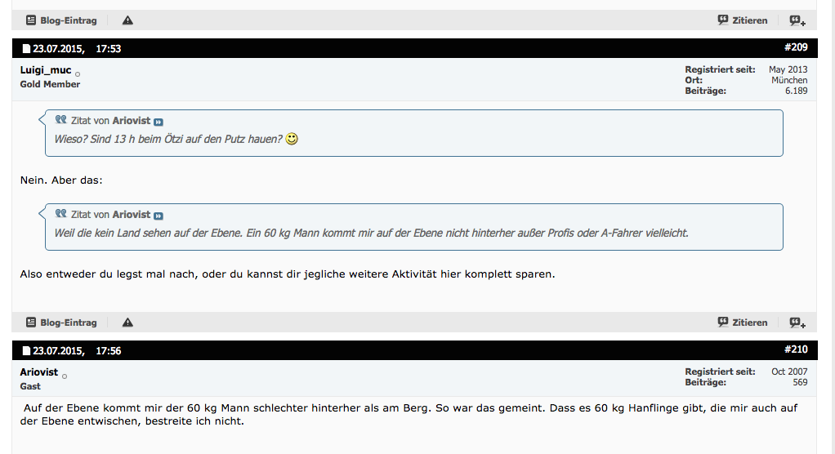Click the smiley emoticon in the first quote
Viewport: 835px width, 454px height.
pos(292,140)
